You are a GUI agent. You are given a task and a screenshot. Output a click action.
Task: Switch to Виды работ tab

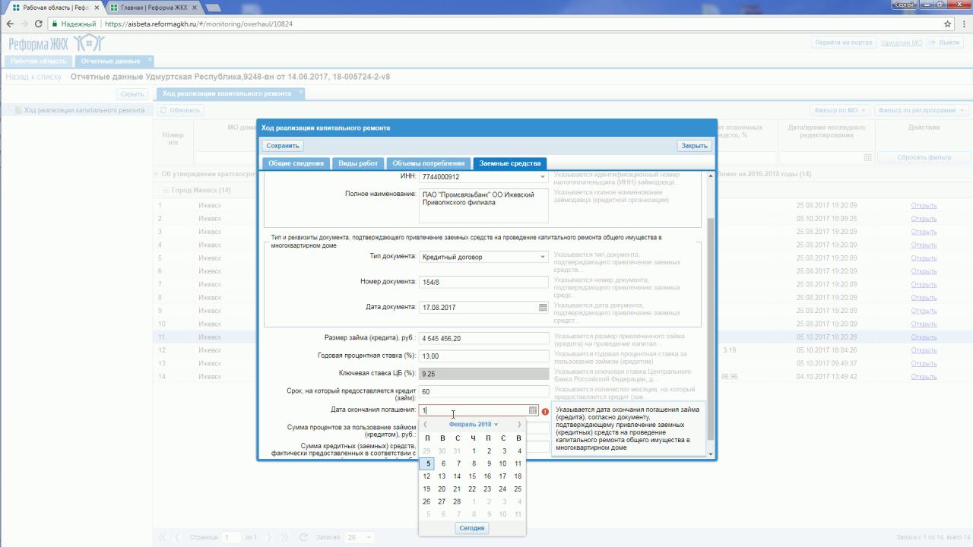pos(358,163)
